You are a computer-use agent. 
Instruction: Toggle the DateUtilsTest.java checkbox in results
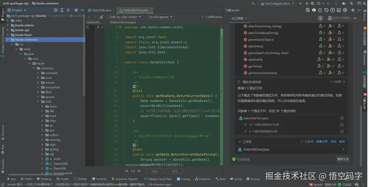point(342,118)
